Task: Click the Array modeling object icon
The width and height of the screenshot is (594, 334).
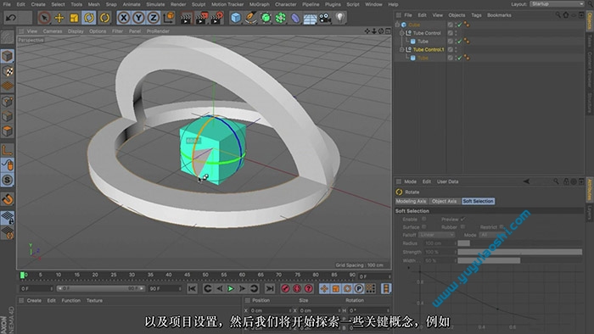Action: tap(280, 18)
